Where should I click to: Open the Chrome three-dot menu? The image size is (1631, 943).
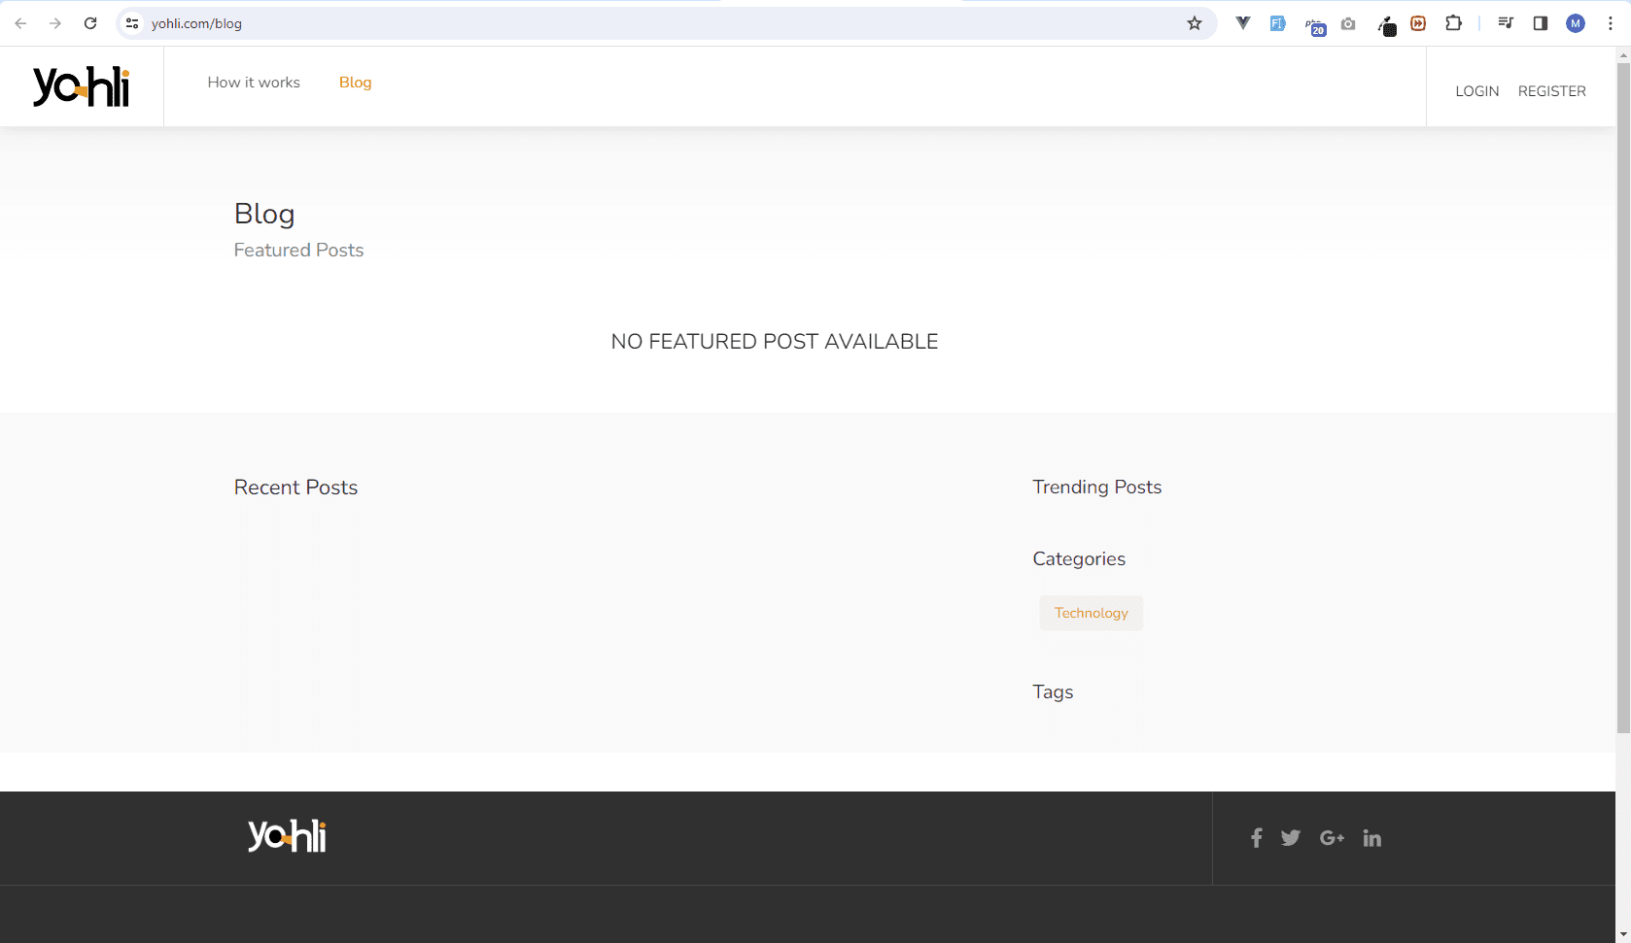click(x=1611, y=23)
